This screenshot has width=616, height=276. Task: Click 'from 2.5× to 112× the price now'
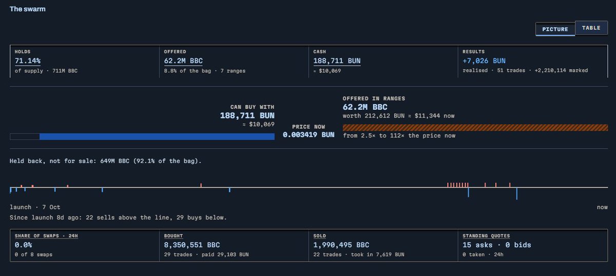pos(399,135)
